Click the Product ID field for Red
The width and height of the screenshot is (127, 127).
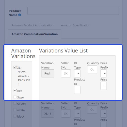[77, 90]
